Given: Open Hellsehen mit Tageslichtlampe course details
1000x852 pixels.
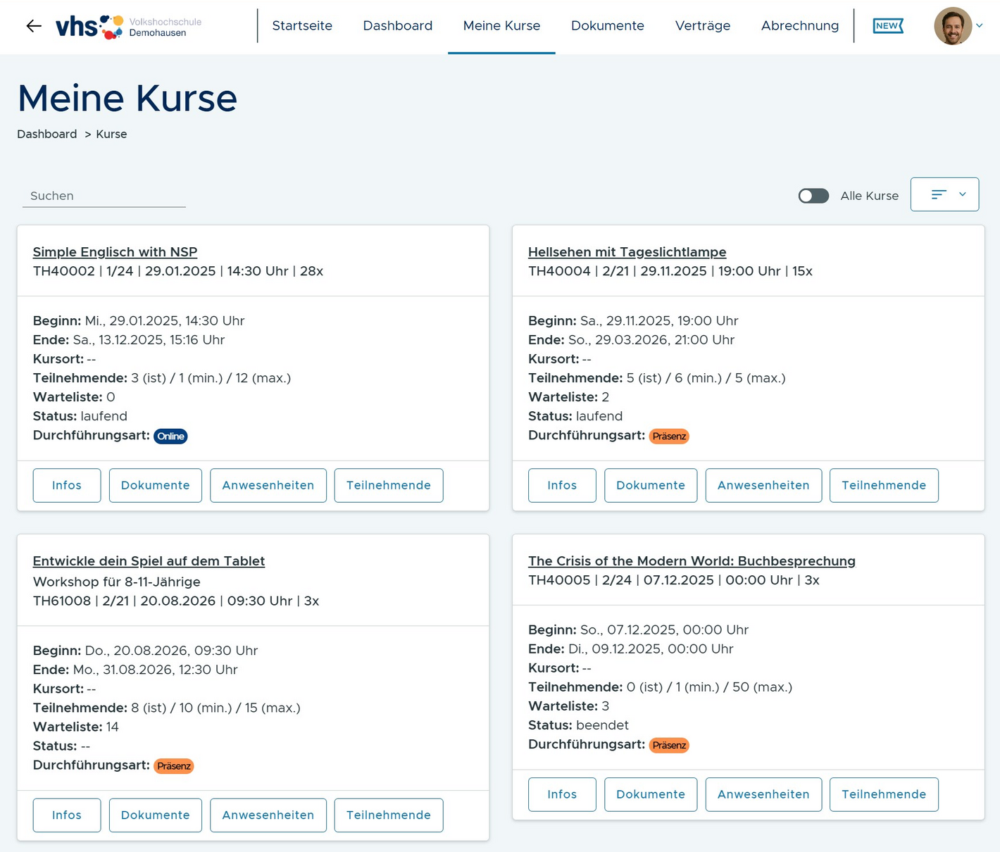Looking at the screenshot, I should pos(627,251).
